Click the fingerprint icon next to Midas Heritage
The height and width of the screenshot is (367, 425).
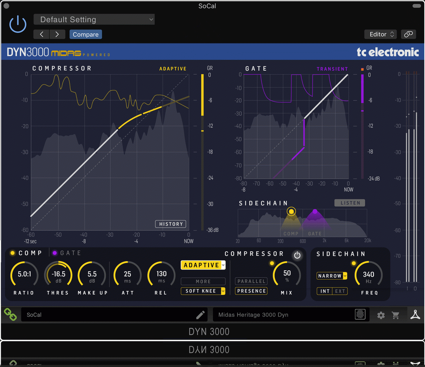pos(360,315)
